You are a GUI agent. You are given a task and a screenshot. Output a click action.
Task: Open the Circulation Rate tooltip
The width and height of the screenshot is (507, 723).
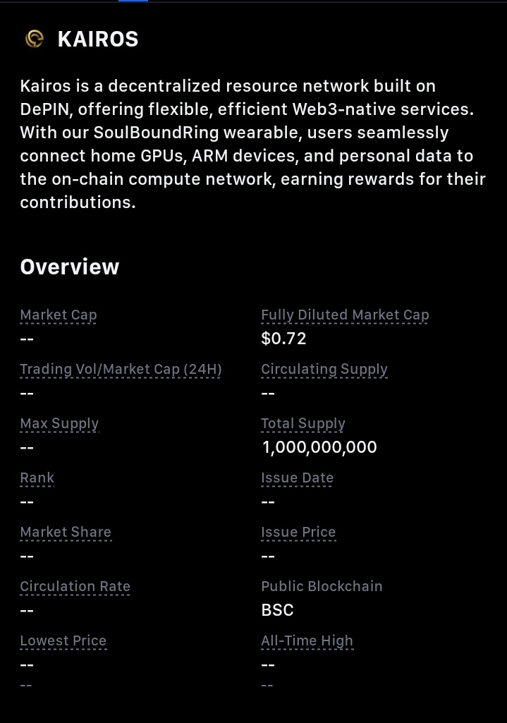[75, 587]
